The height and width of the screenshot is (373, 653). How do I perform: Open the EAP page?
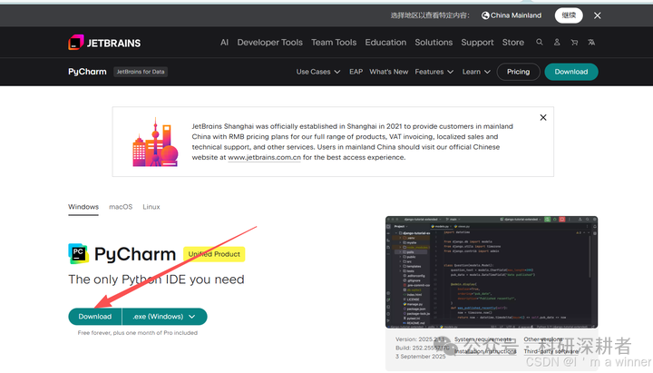(x=356, y=72)
